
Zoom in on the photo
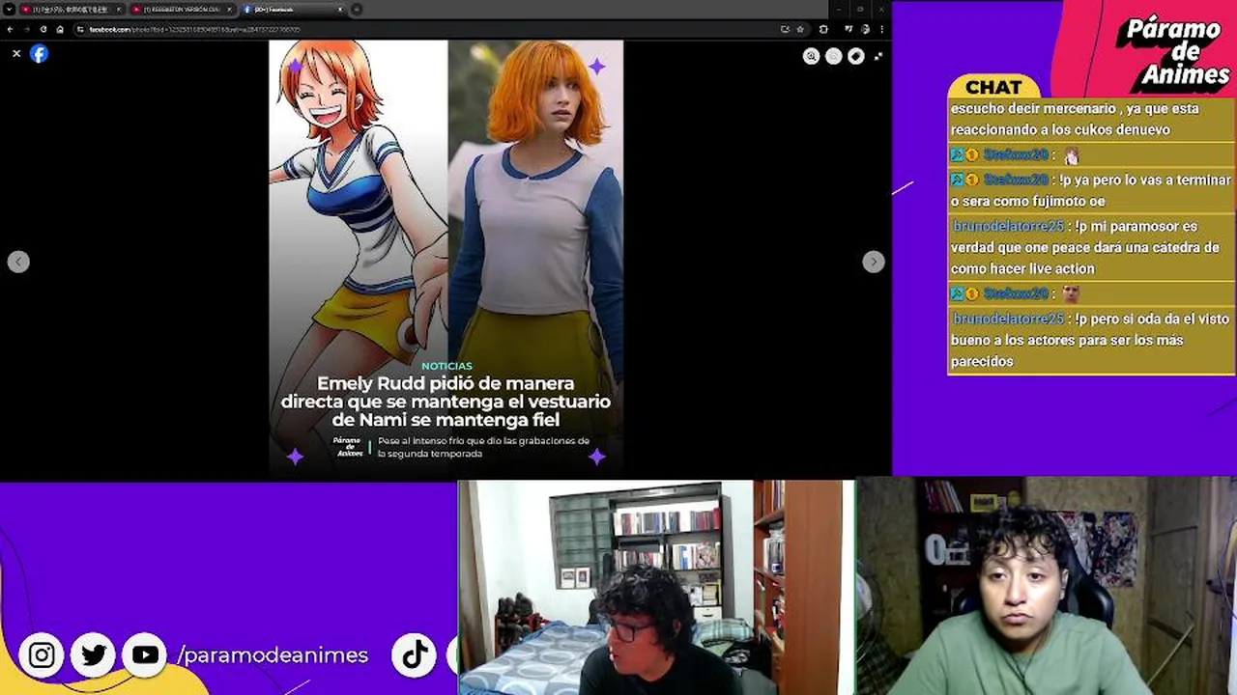812,56
